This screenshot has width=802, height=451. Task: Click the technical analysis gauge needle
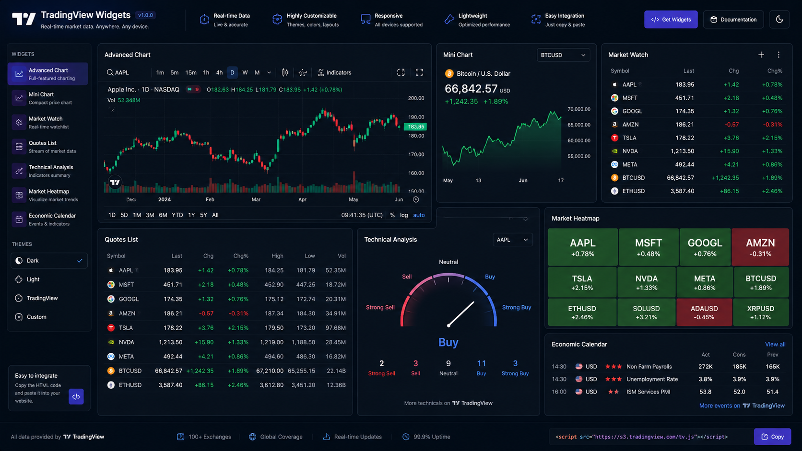click(461, 314)
